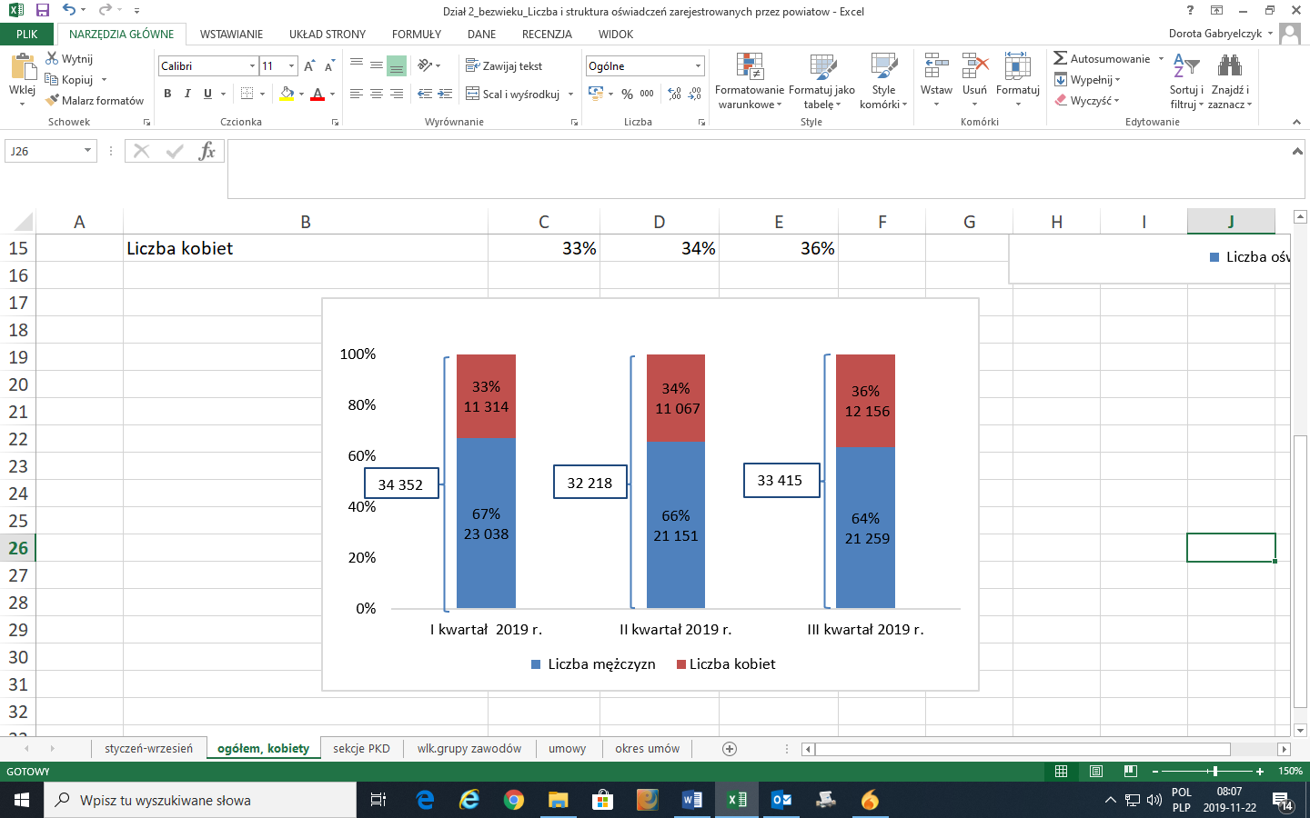1310x818 pixels.
Task: Switch to Normal view in status bar
Action: [x=1061, y=771]
